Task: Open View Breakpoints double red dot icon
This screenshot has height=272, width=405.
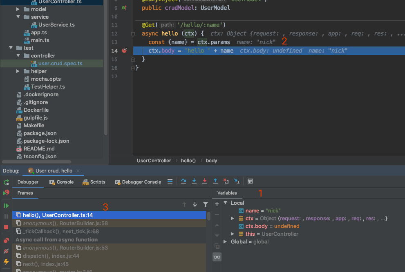Action: click(6, 241)
